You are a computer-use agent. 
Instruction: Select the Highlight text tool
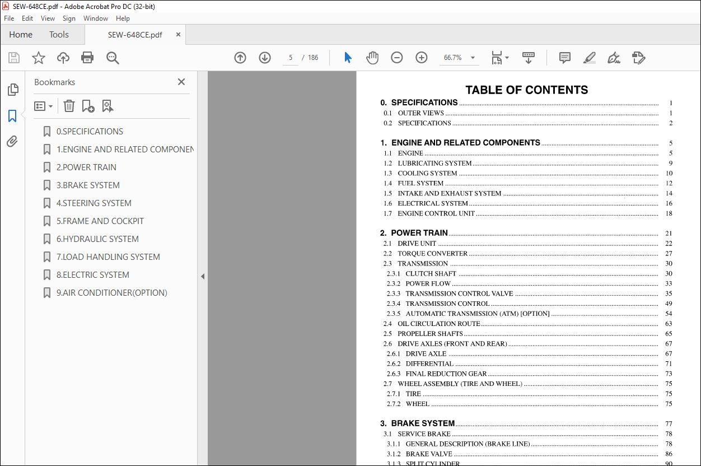[589, 58]
